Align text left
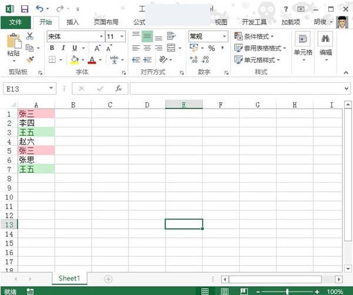Image resolution: width=353 pixels, height=295 pixels. 136,48
